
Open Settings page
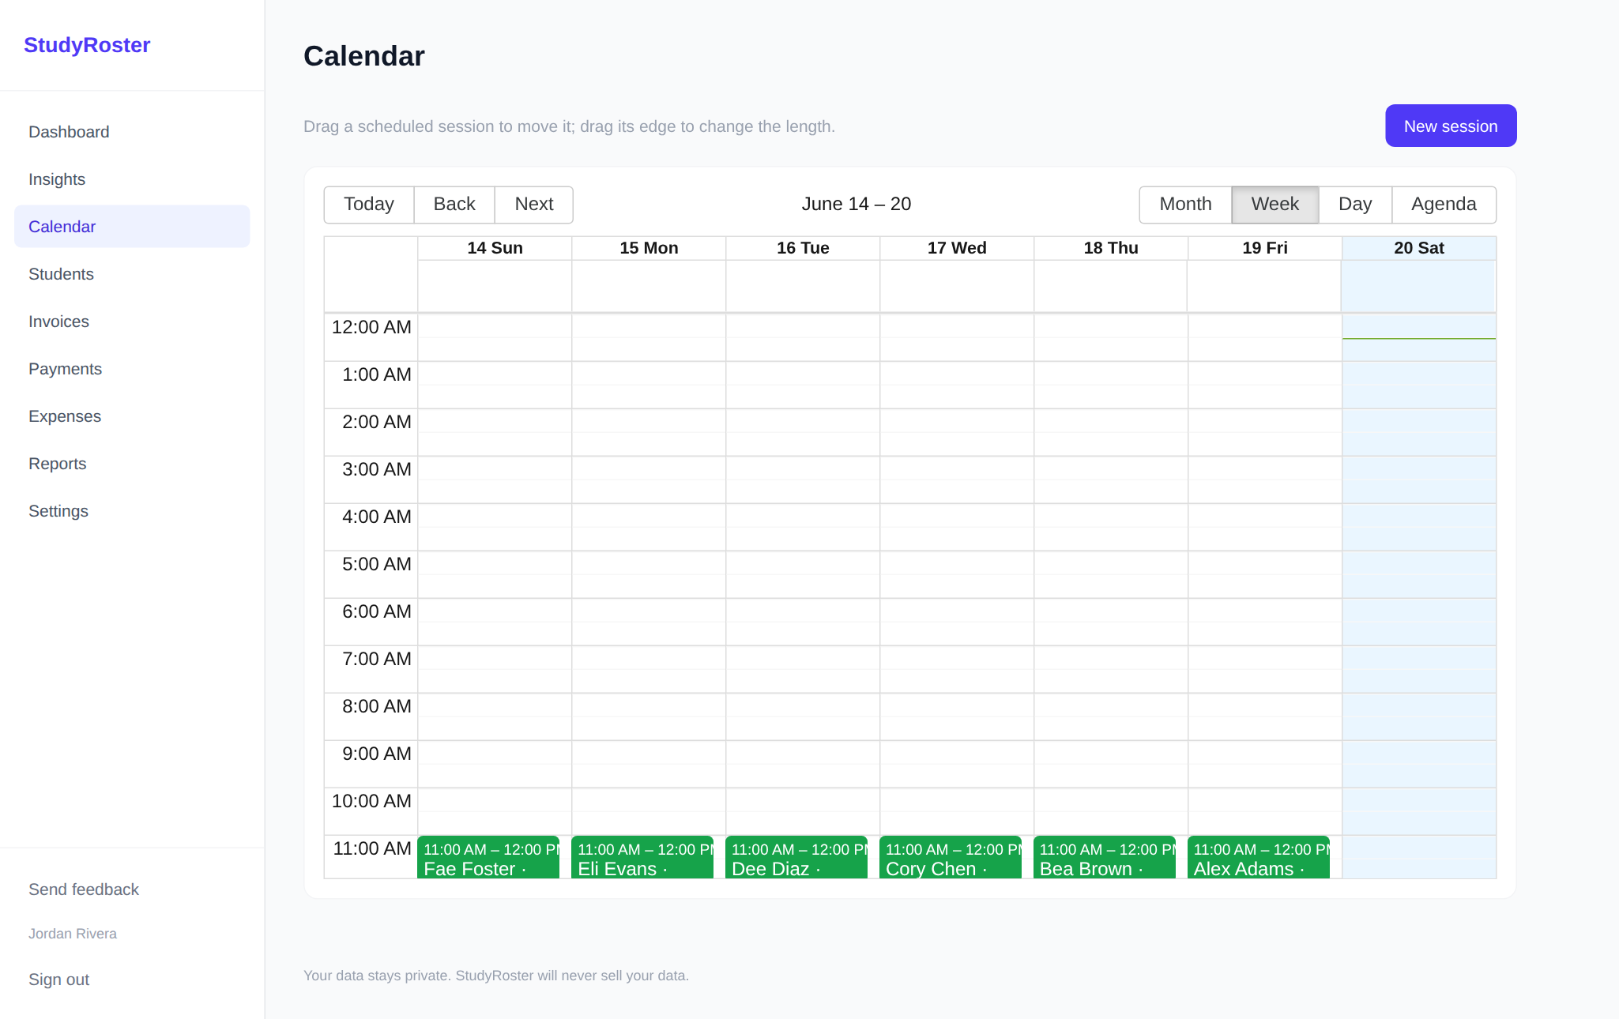[x=132, y=511]
